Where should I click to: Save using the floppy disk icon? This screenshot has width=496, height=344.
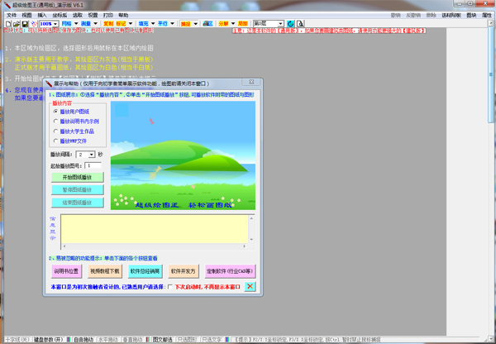(25, 24)
